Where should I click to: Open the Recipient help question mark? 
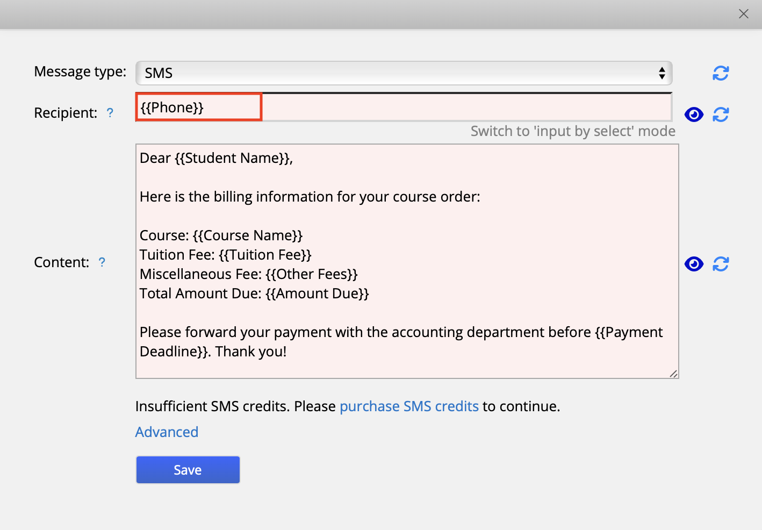click(110, 113)
